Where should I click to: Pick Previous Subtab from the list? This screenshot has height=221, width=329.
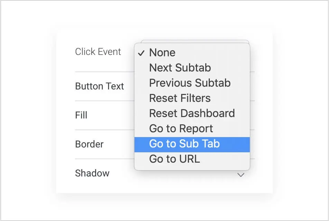[x=190, y=83]
